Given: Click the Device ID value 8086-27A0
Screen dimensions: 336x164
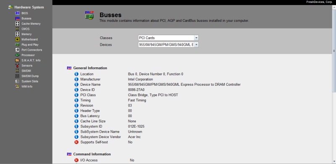Looking at the screenshot, I should click(136, 90).
